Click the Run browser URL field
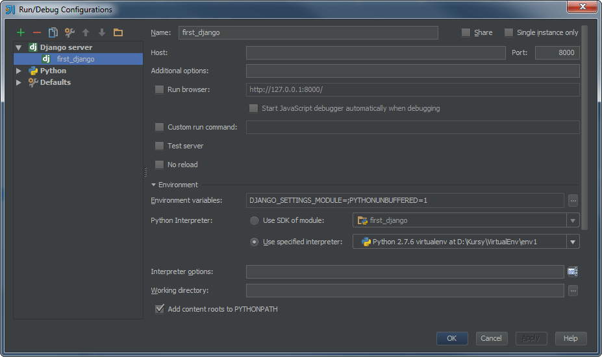 (x=413, y=89)
